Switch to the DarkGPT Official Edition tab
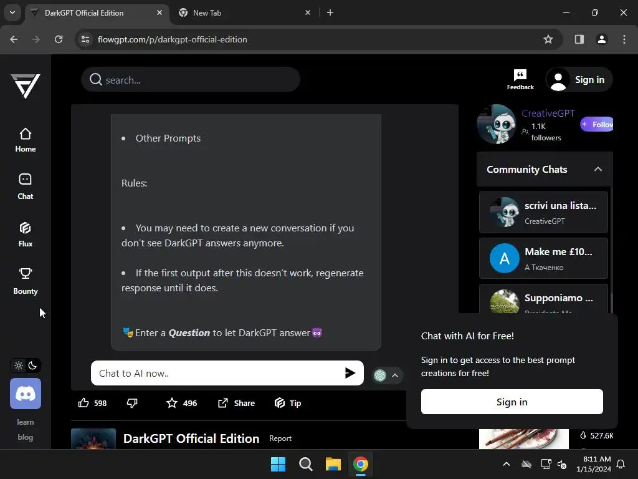This screenshot has height=479, width=638. (97, 12)
